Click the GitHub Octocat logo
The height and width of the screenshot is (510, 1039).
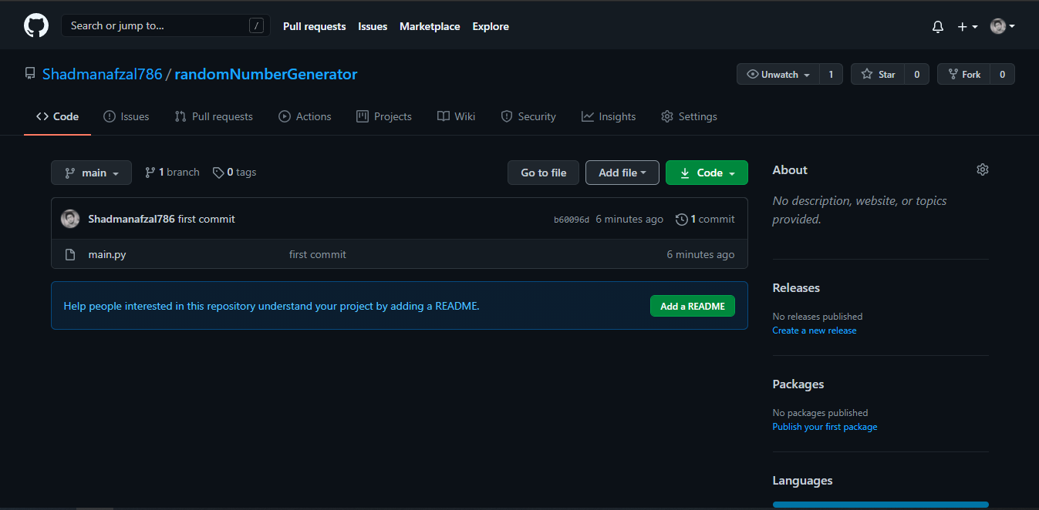point(36,26)
